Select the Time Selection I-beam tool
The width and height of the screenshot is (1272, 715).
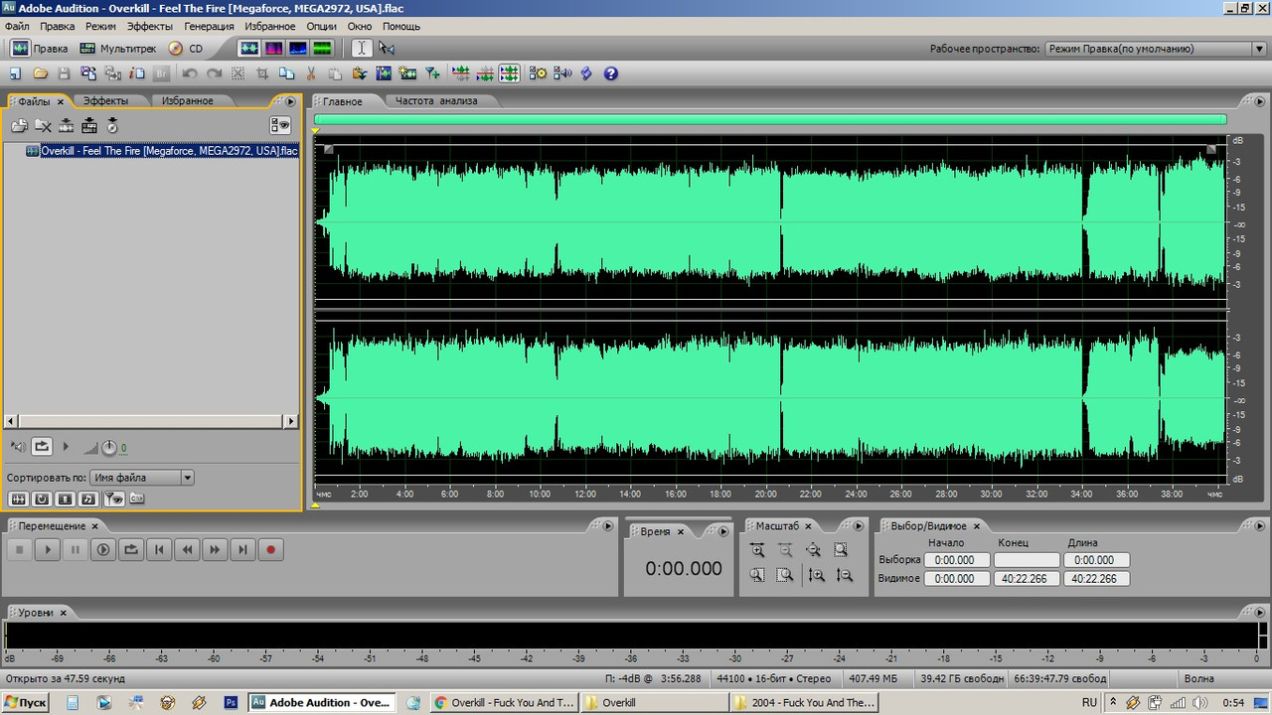(362, 48)
